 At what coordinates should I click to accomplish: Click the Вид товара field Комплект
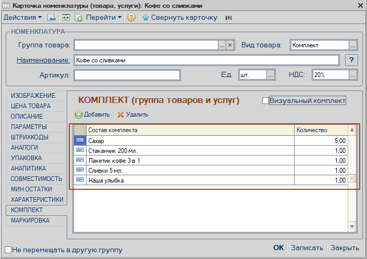[x=320, y=45]
